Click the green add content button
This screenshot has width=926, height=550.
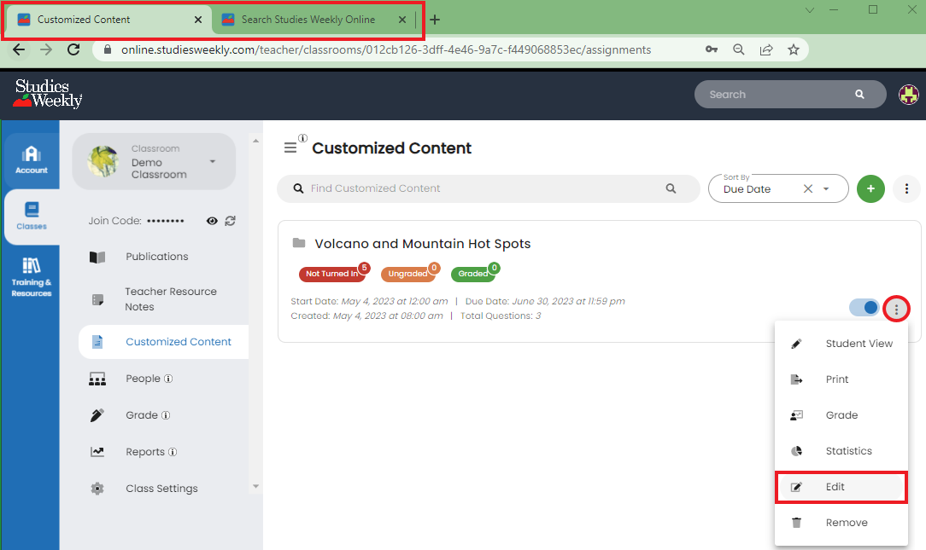coord(870,188)
